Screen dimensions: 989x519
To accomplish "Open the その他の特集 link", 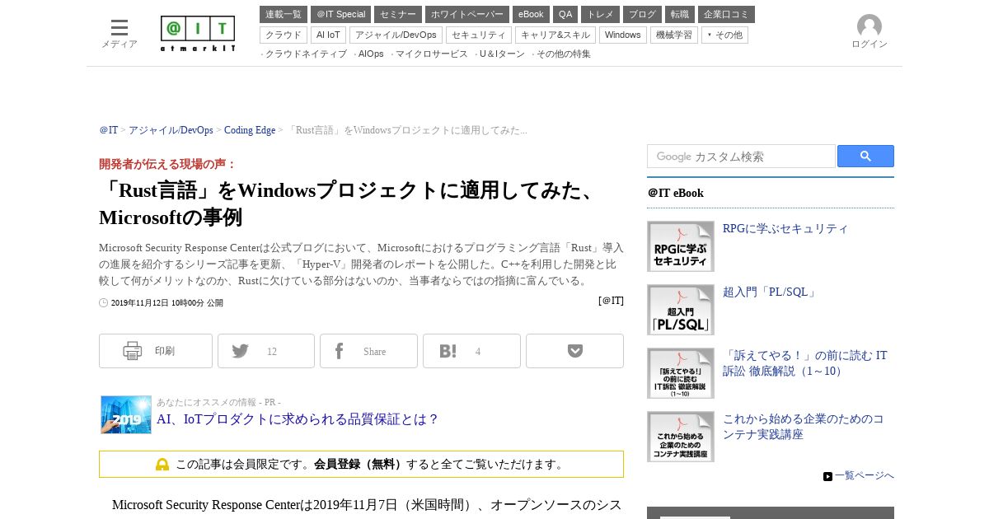I will (564, 54).
